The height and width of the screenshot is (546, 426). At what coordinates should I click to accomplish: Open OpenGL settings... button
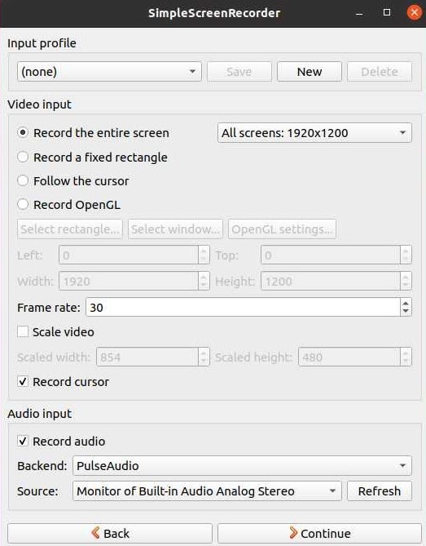282,229
